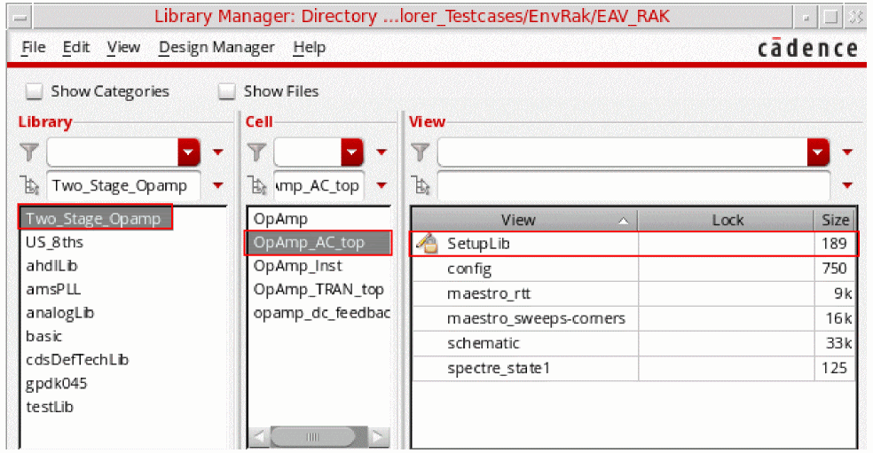Click the Cell hierarchy search icon
This screenshot has height=453, width=873.
click(256, 185)
